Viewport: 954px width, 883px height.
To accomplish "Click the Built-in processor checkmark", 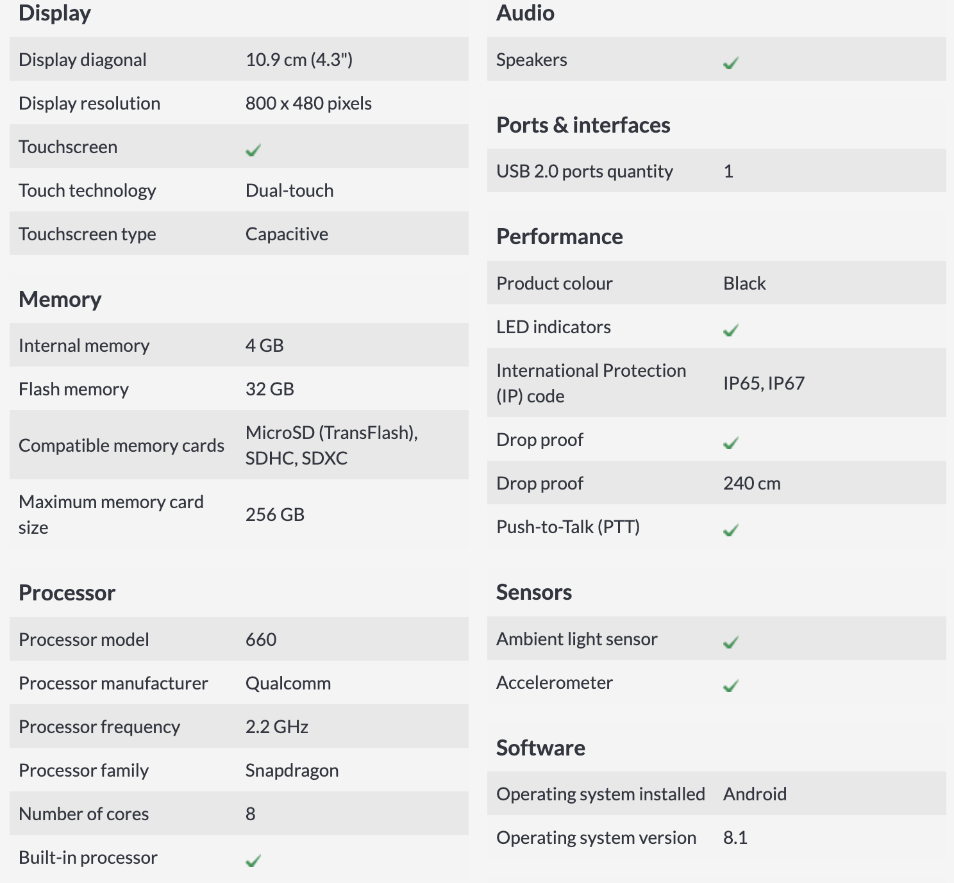I will click(x=253, y=861).
